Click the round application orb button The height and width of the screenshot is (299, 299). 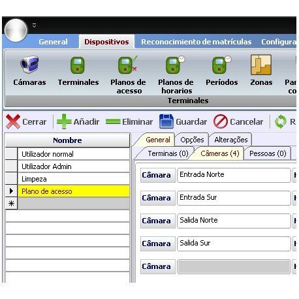tap(16, 30)
